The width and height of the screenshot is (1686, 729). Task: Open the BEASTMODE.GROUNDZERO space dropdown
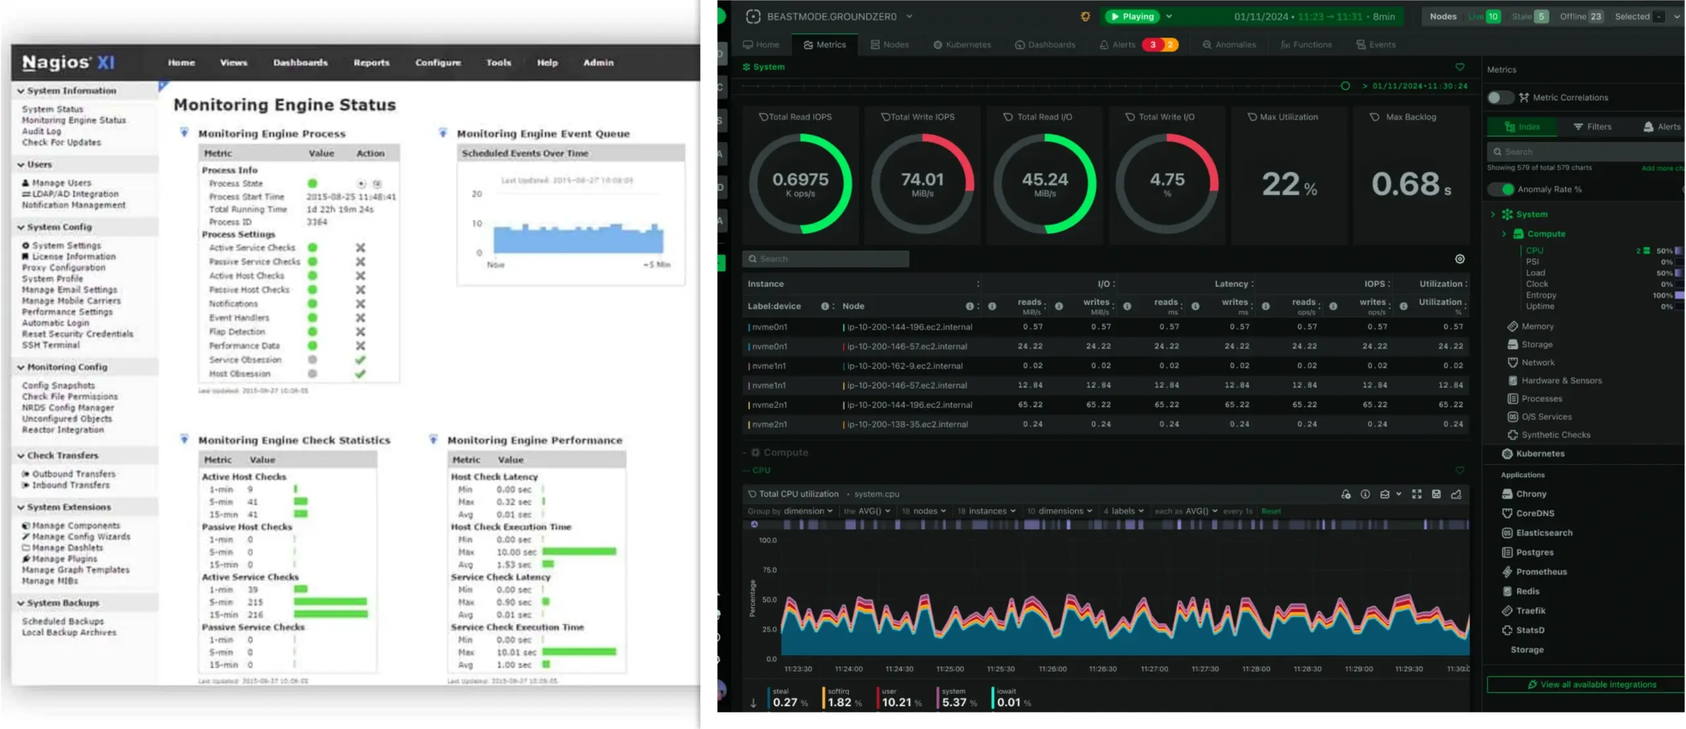click(910, 16)
